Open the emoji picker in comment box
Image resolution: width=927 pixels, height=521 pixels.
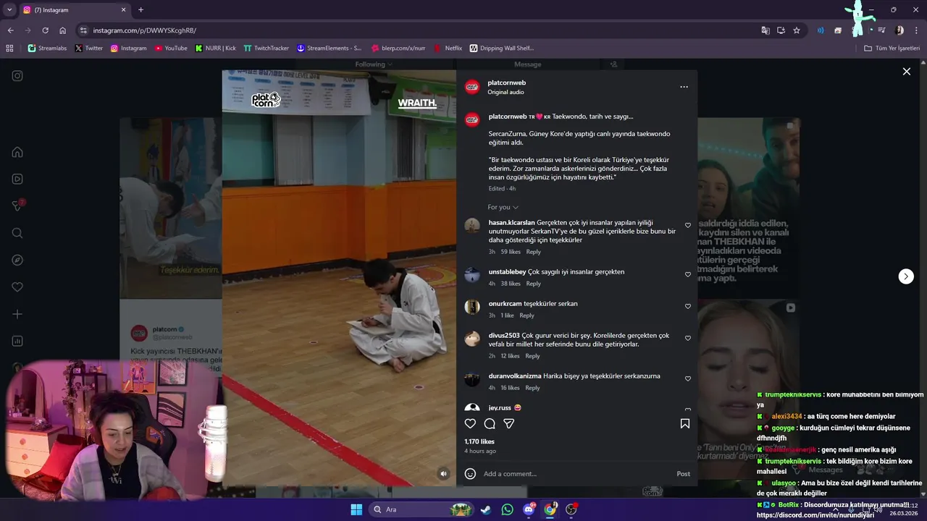(470, 473)
